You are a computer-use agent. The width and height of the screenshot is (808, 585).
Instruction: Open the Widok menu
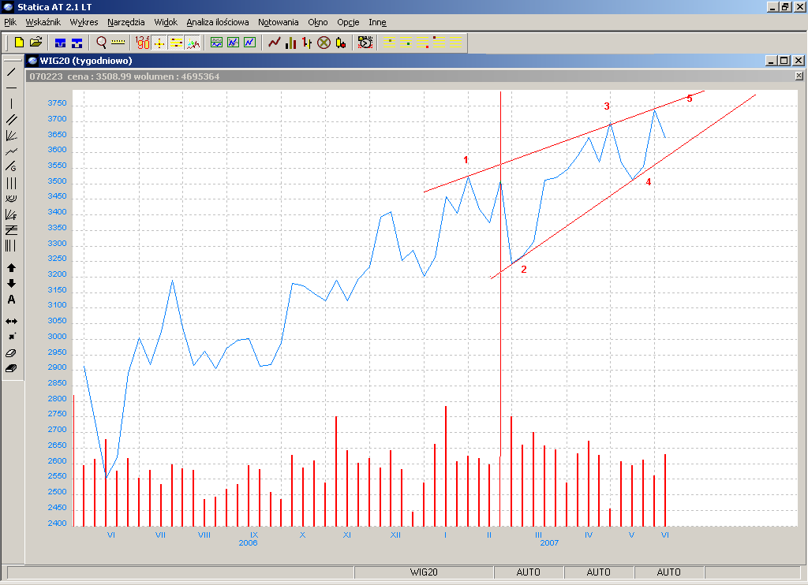166,22
